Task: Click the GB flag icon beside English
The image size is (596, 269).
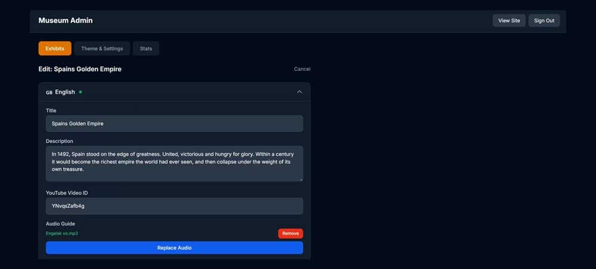Action: (x=49, y=92)
